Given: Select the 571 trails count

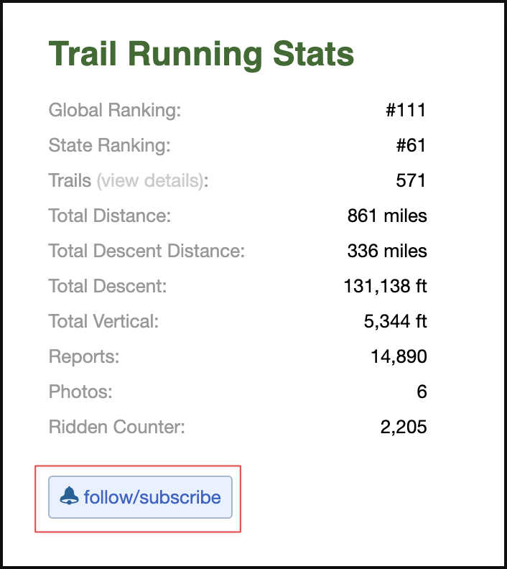Looking at the screenshot, I should tap(411, 180).
